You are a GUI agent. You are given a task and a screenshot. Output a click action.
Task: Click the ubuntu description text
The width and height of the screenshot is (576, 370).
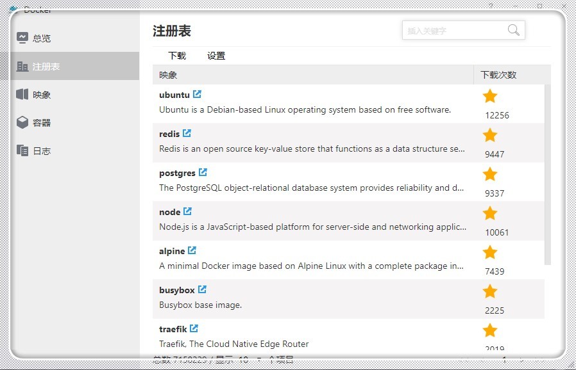click(x=305, y=109)
